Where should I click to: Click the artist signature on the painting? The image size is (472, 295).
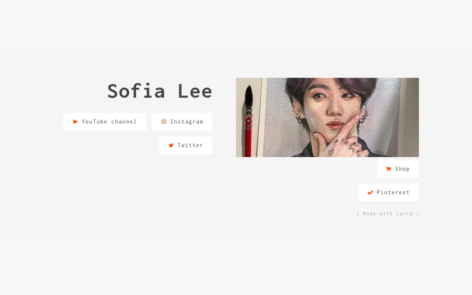coord(383,153)
